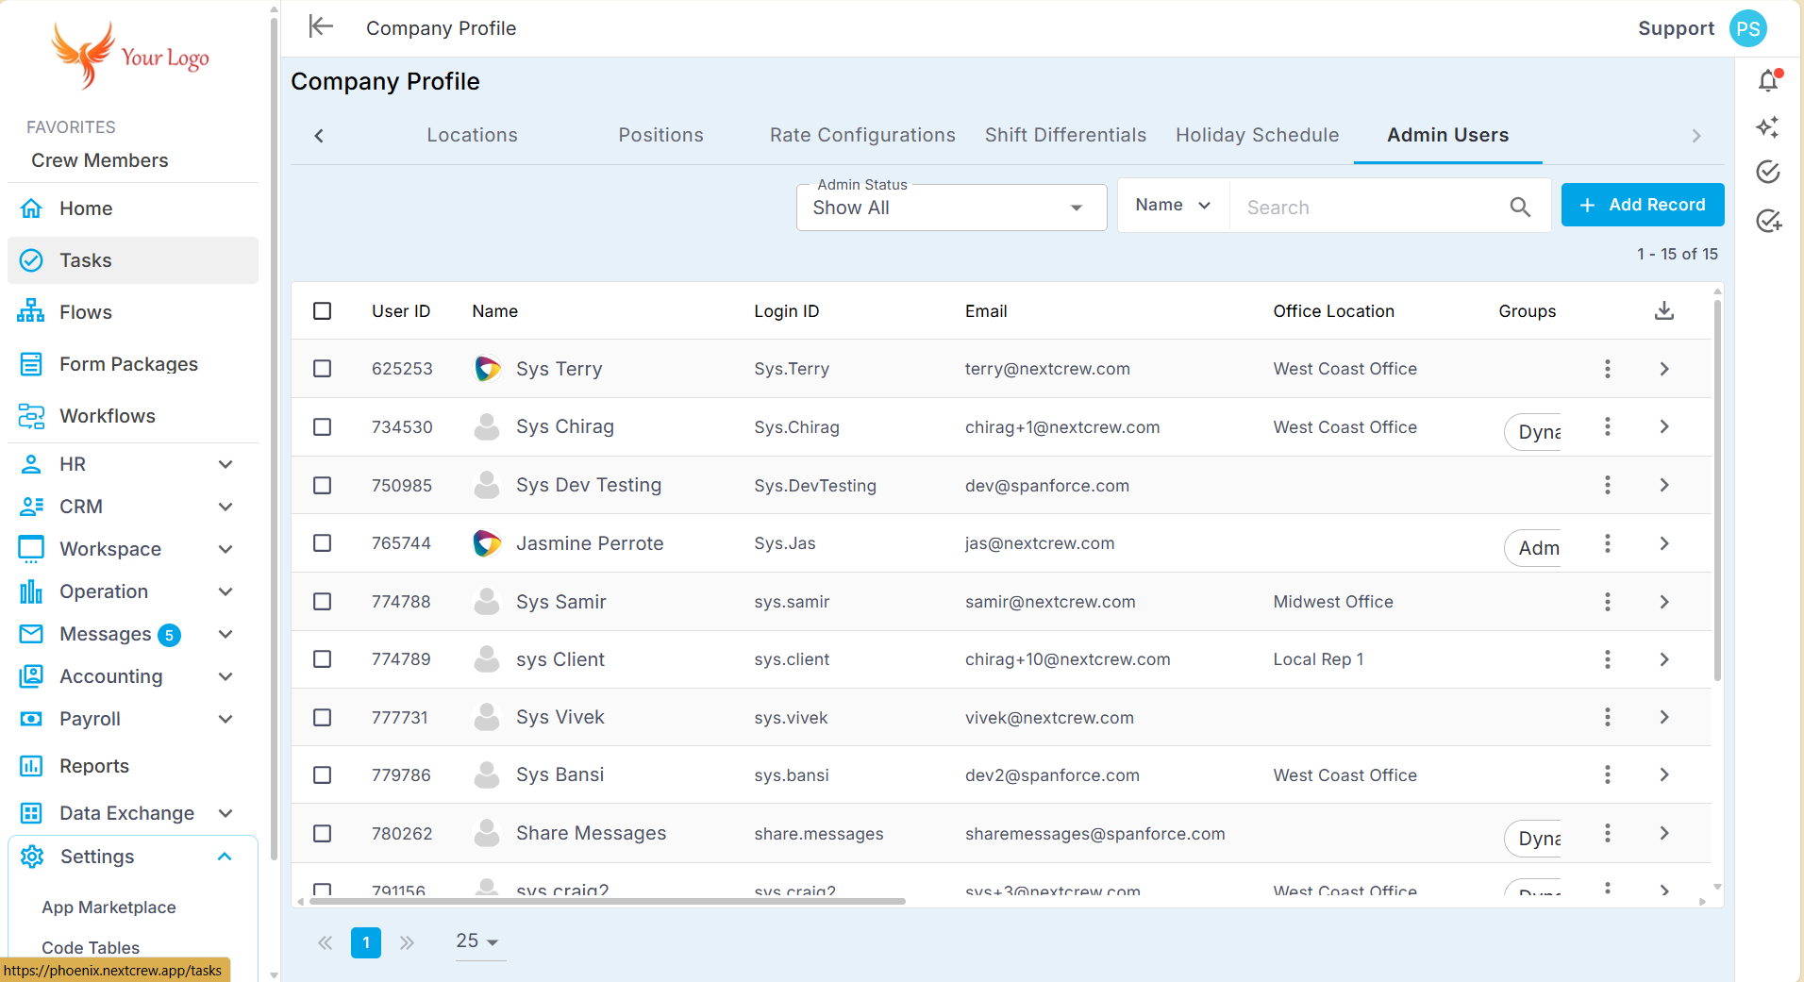The image size is (1804, 982).
Task: Change the rows-per-page value 25
Action: pos(478,941)
